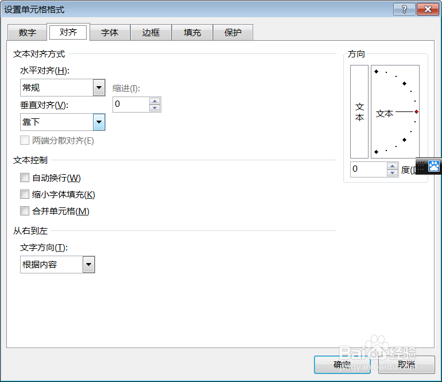Image resolution: width=442 pixels, height=382 pixels.
Task: Click the degrees input field
Action: pyautogui.click(x=369, y=169)
